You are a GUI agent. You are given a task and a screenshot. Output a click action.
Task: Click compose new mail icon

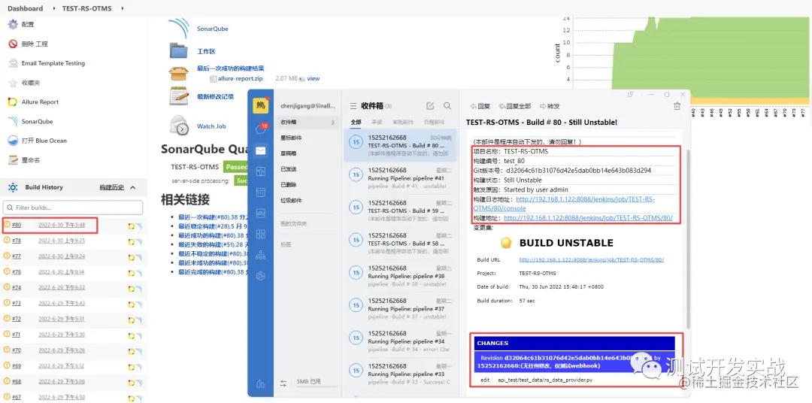tap(430, 106)
